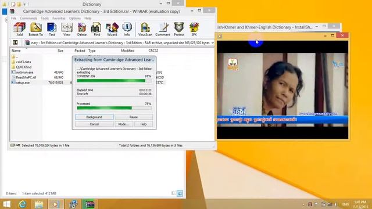
Task: Sort file list by Name column
Action: [x=16, y=51]
